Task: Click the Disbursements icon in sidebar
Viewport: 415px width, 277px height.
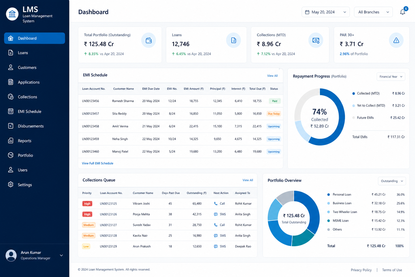Action: [x=11, y=126]
